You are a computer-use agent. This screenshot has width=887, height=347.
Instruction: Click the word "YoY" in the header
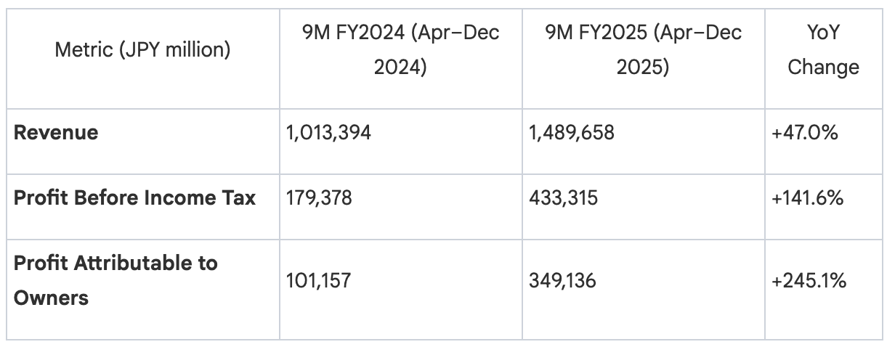click(x=824, y=34)
